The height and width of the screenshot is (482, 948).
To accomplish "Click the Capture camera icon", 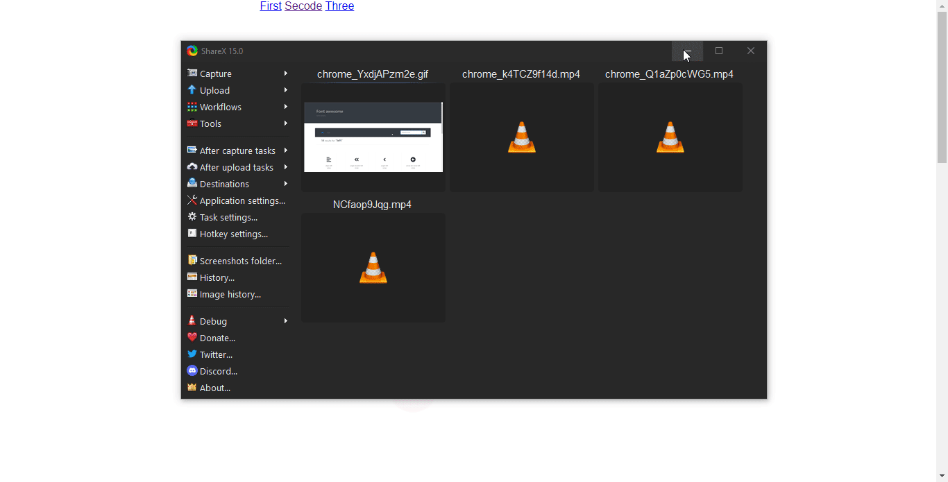I will point(192,74).
